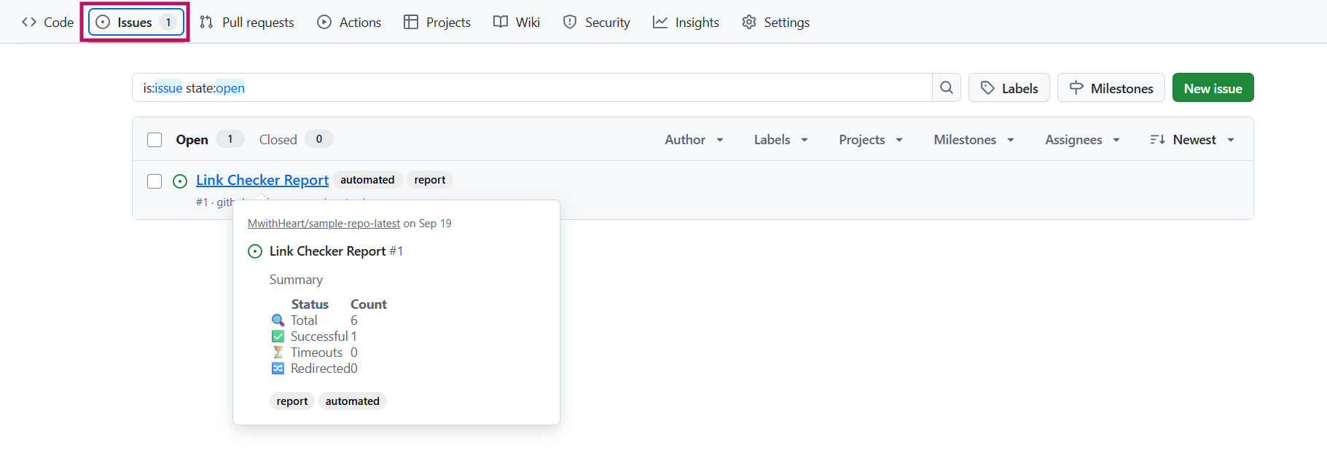Show the Closed issues list
Image resolution: width=1327 pixels, height=453 pixels.
pyautogui.click(x=278, y=140)
